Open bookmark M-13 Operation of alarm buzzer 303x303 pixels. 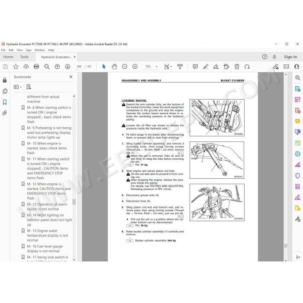coord(47,206)
